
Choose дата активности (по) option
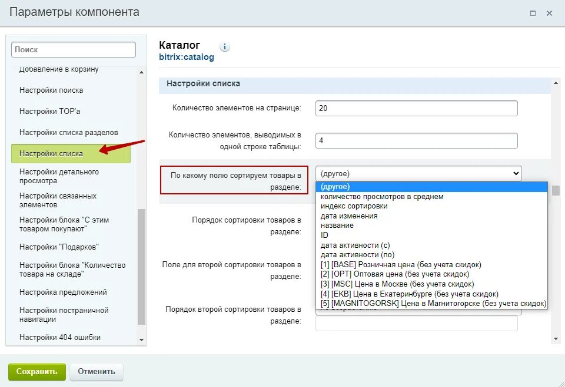[x=431, y=255]
